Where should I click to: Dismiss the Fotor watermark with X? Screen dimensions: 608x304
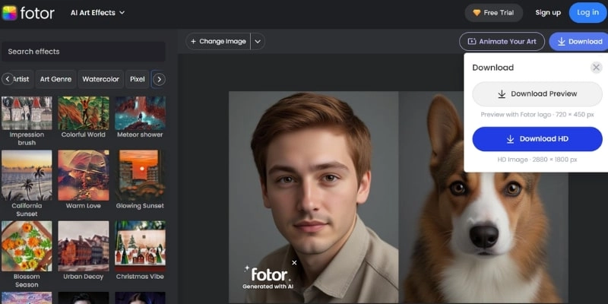coord(294,263)
